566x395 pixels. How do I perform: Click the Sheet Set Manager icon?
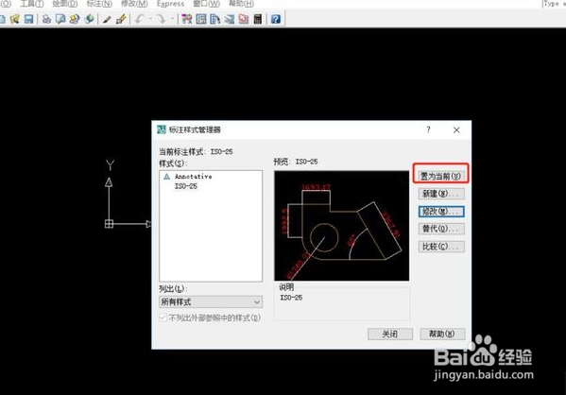point(230,19)
